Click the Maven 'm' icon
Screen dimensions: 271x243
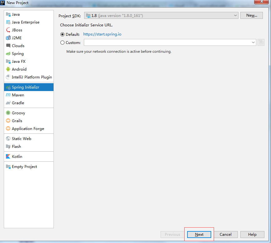tap(8, 95)
